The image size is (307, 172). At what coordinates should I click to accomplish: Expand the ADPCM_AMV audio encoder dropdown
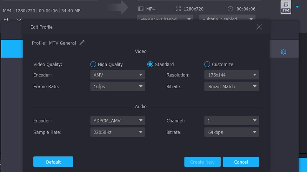click(x=117, y=121)
